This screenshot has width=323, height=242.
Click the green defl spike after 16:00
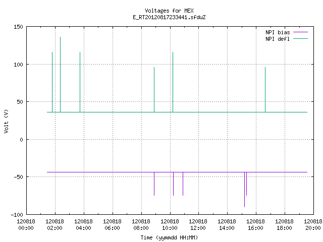point(265,90)
